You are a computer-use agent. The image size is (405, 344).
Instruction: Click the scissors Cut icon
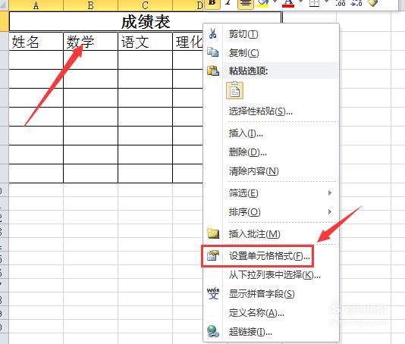213,33
